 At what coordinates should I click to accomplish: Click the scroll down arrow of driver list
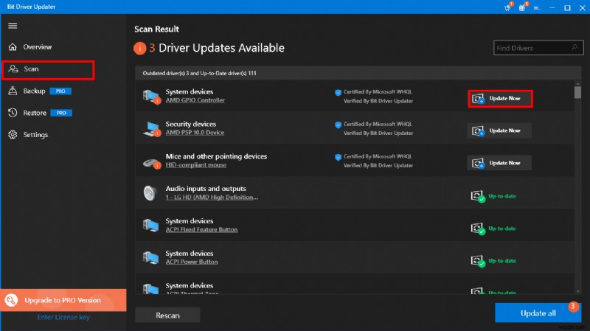(577, 291)
